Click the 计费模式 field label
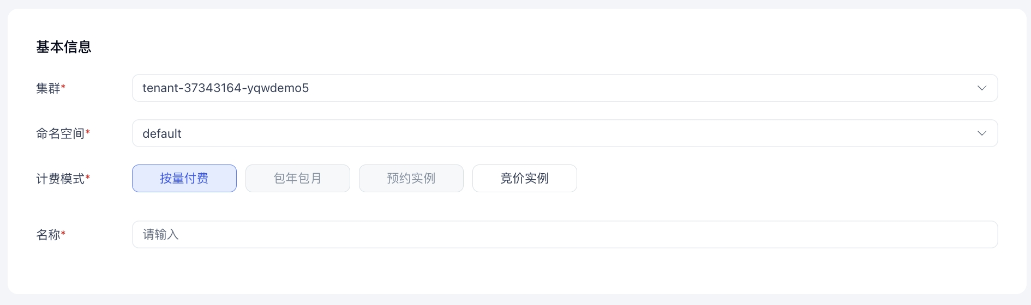 60,179
